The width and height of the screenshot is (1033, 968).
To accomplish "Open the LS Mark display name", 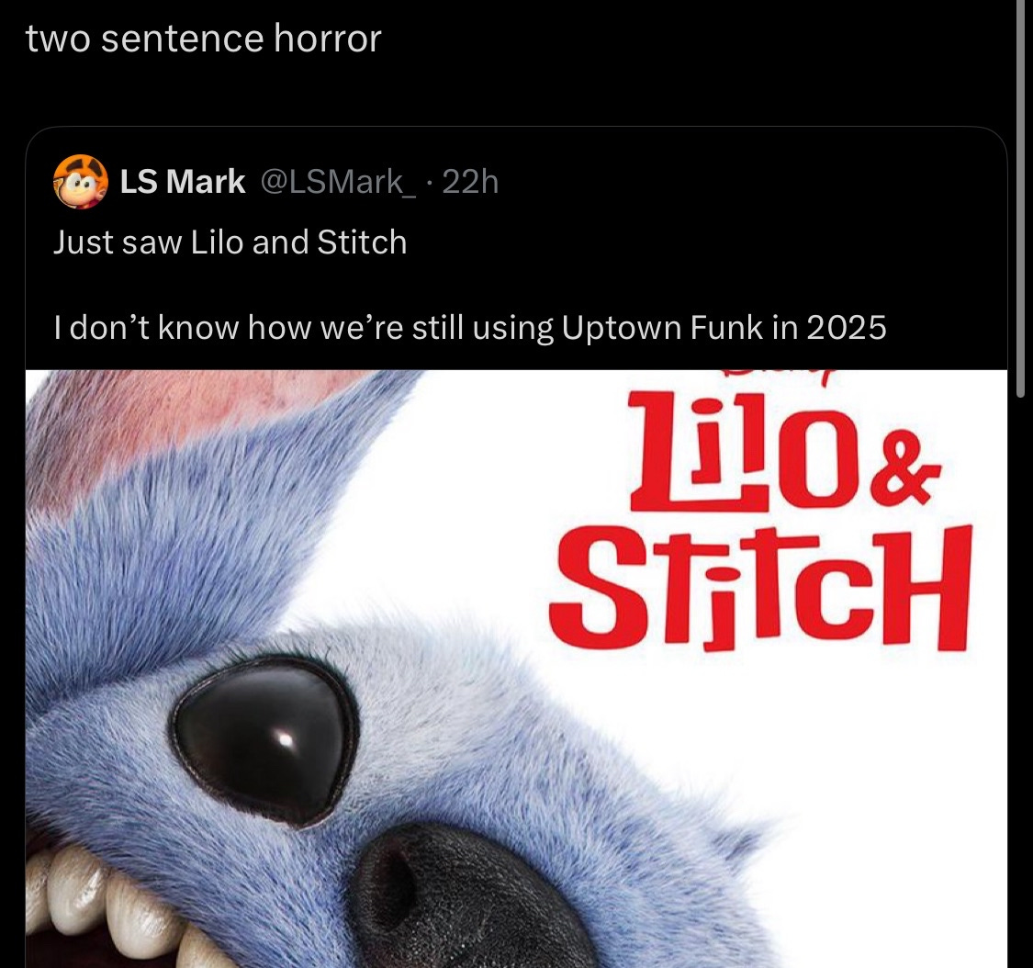I will tap(183, 181).
